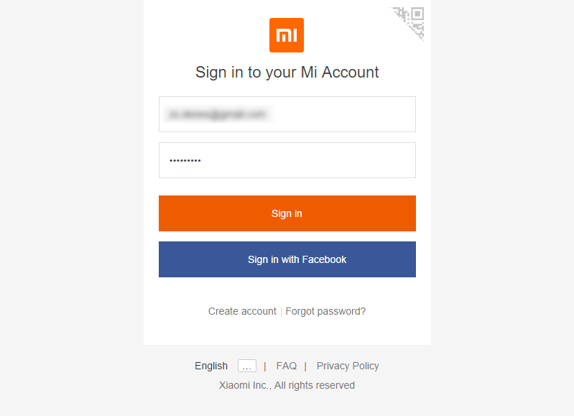Screen dimensions: 574x416
Task: View the Privacy Policy
Action: click(348, 366)
